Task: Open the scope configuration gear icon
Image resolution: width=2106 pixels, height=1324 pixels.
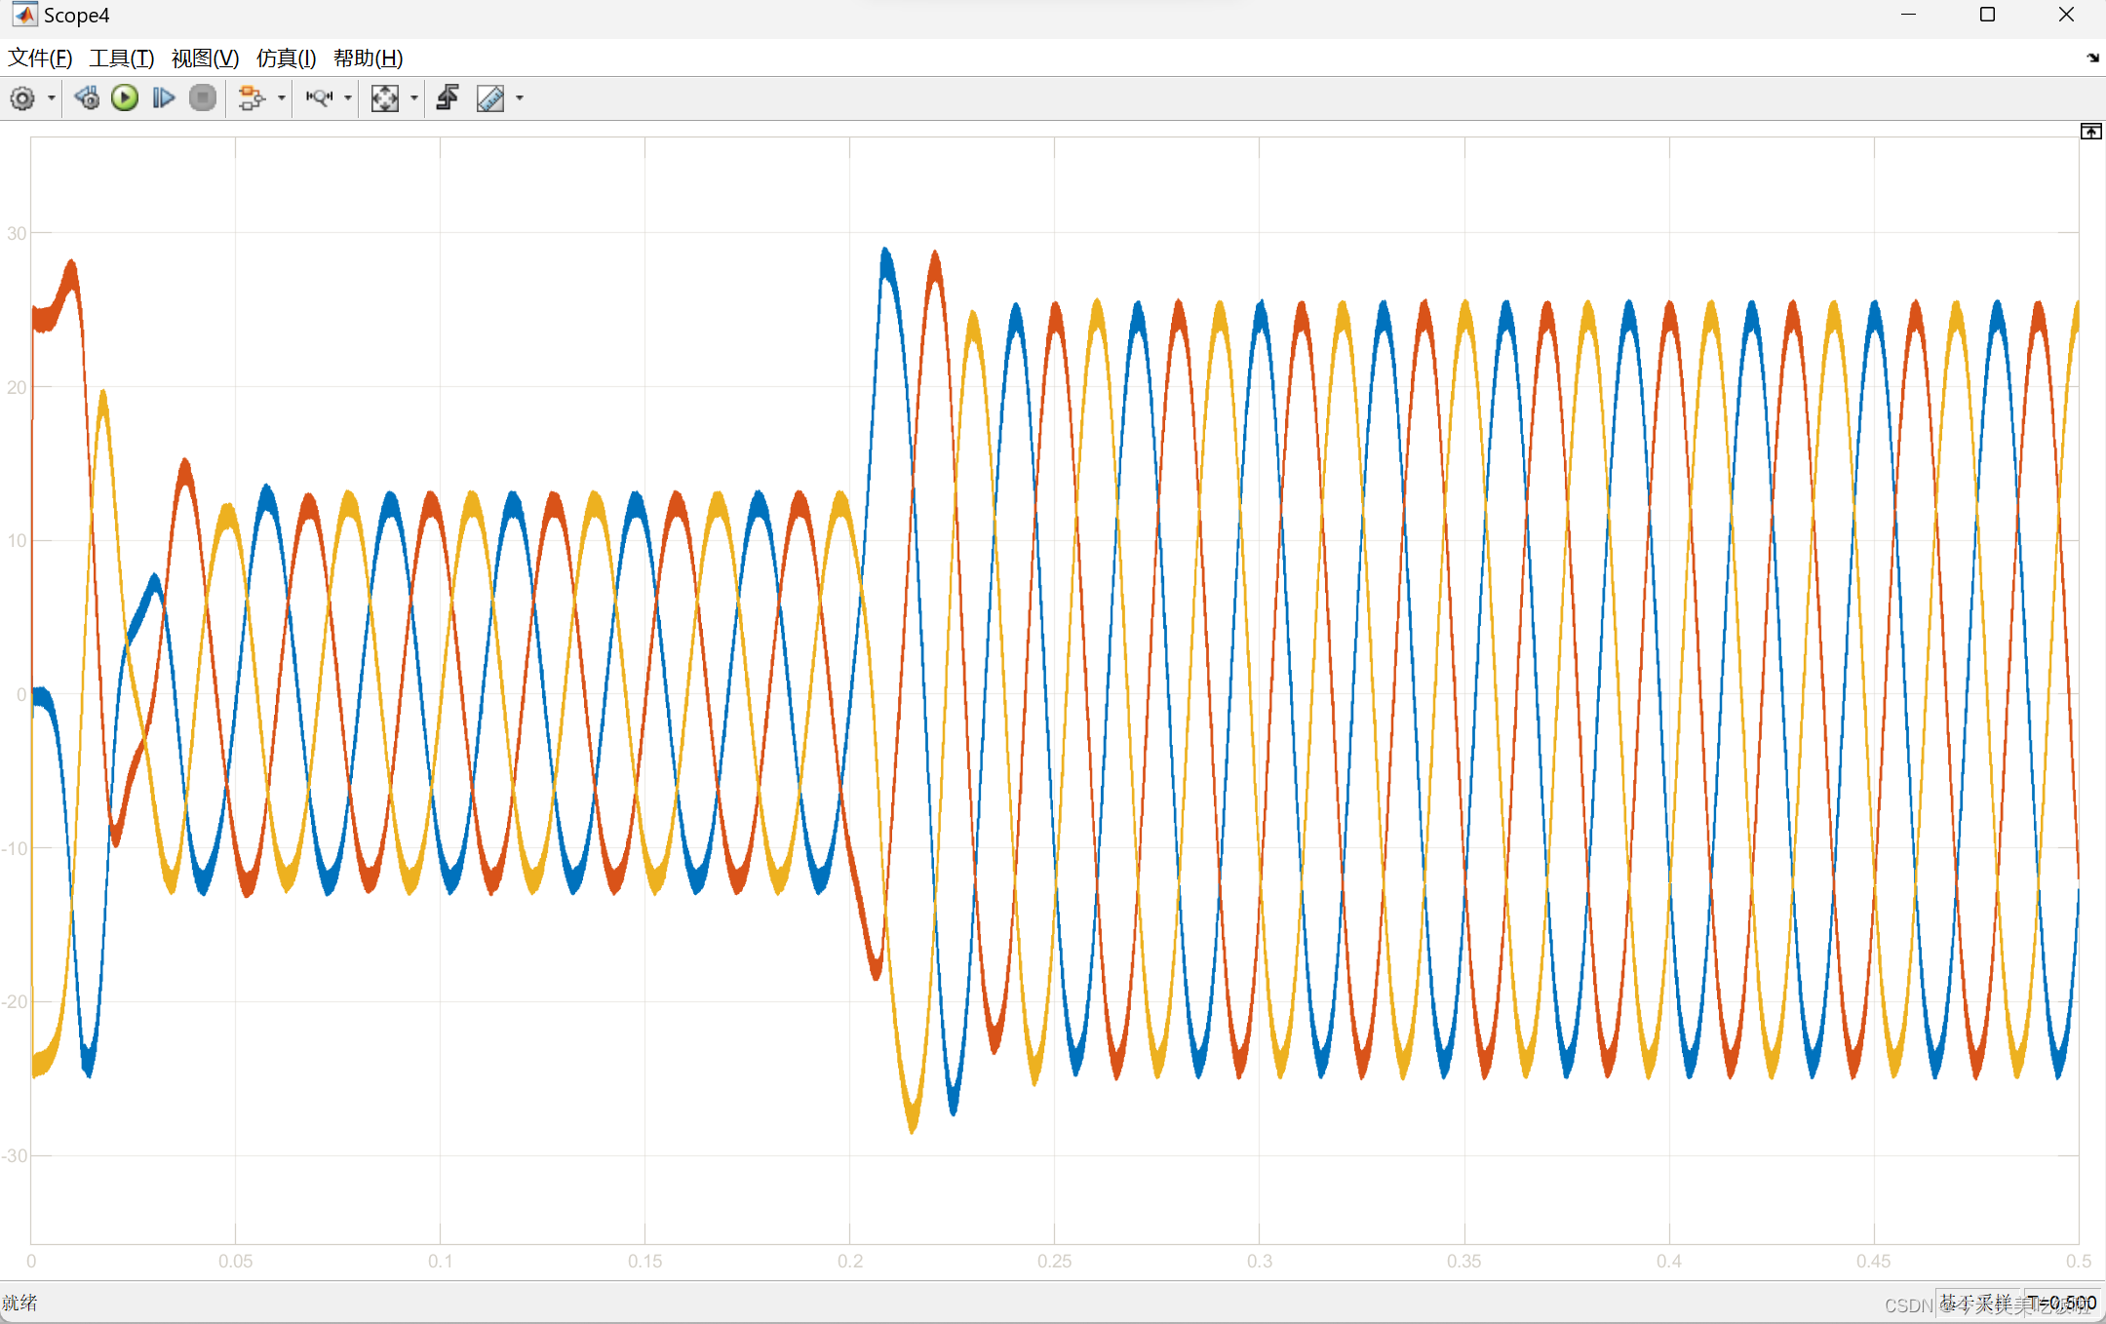Action: (x=22, y=98)
